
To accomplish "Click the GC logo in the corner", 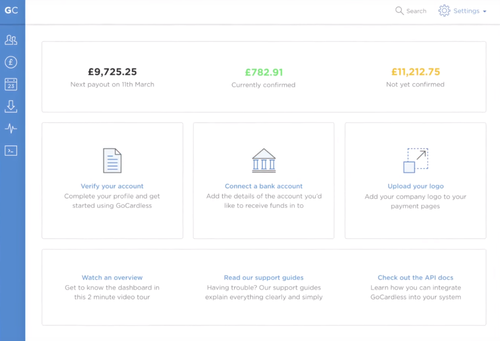I will point(11,10).
